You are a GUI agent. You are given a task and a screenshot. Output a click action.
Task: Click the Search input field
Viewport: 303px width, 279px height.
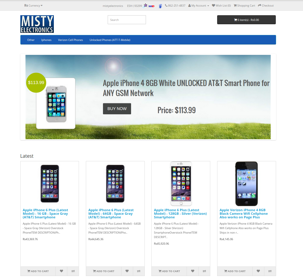tap(127, 20)
